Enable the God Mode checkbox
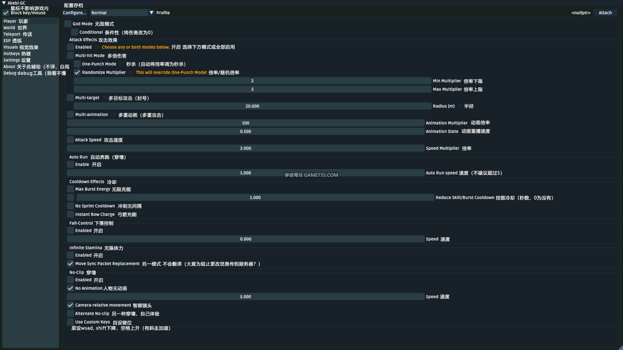This screenshot has height=350, width=623. tap(67, 24)
